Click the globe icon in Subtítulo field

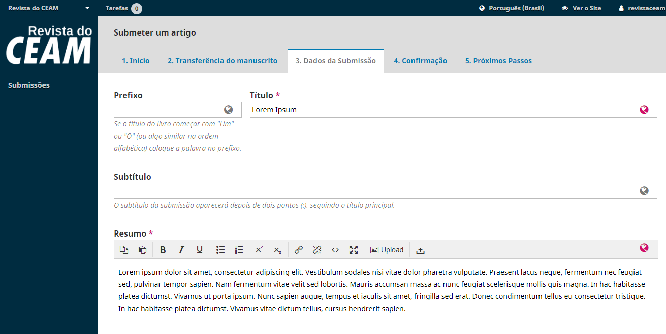644,191
